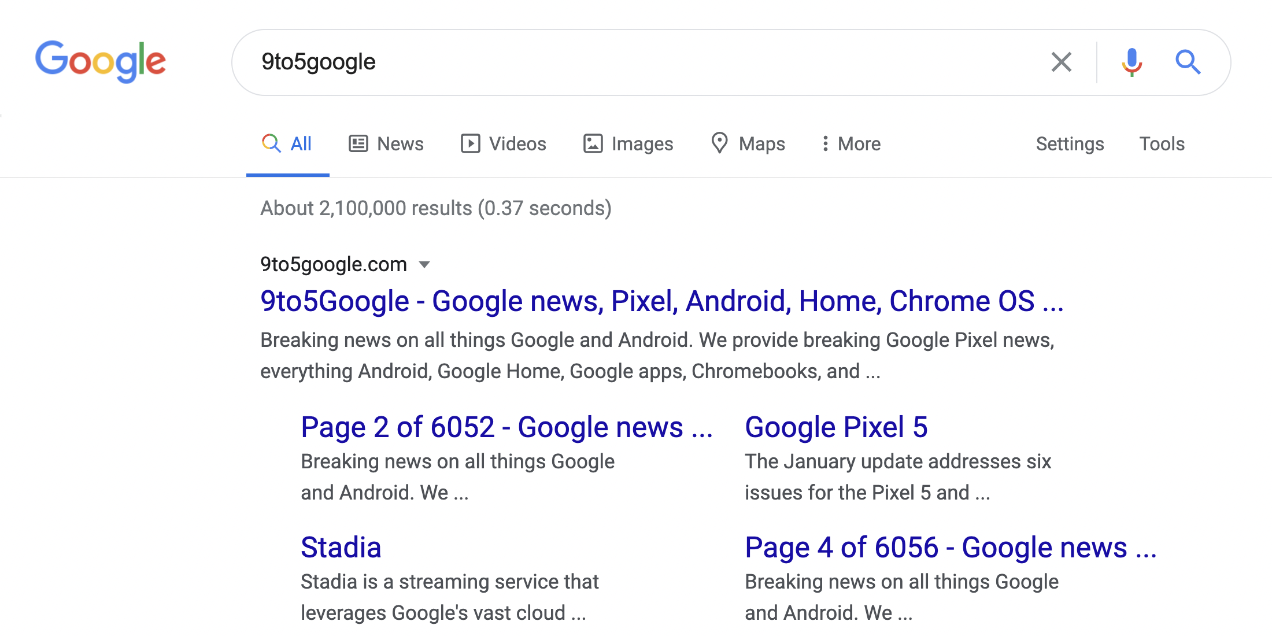Click the News tab newspaper icon
The image size is (1272, 636).
358,143
